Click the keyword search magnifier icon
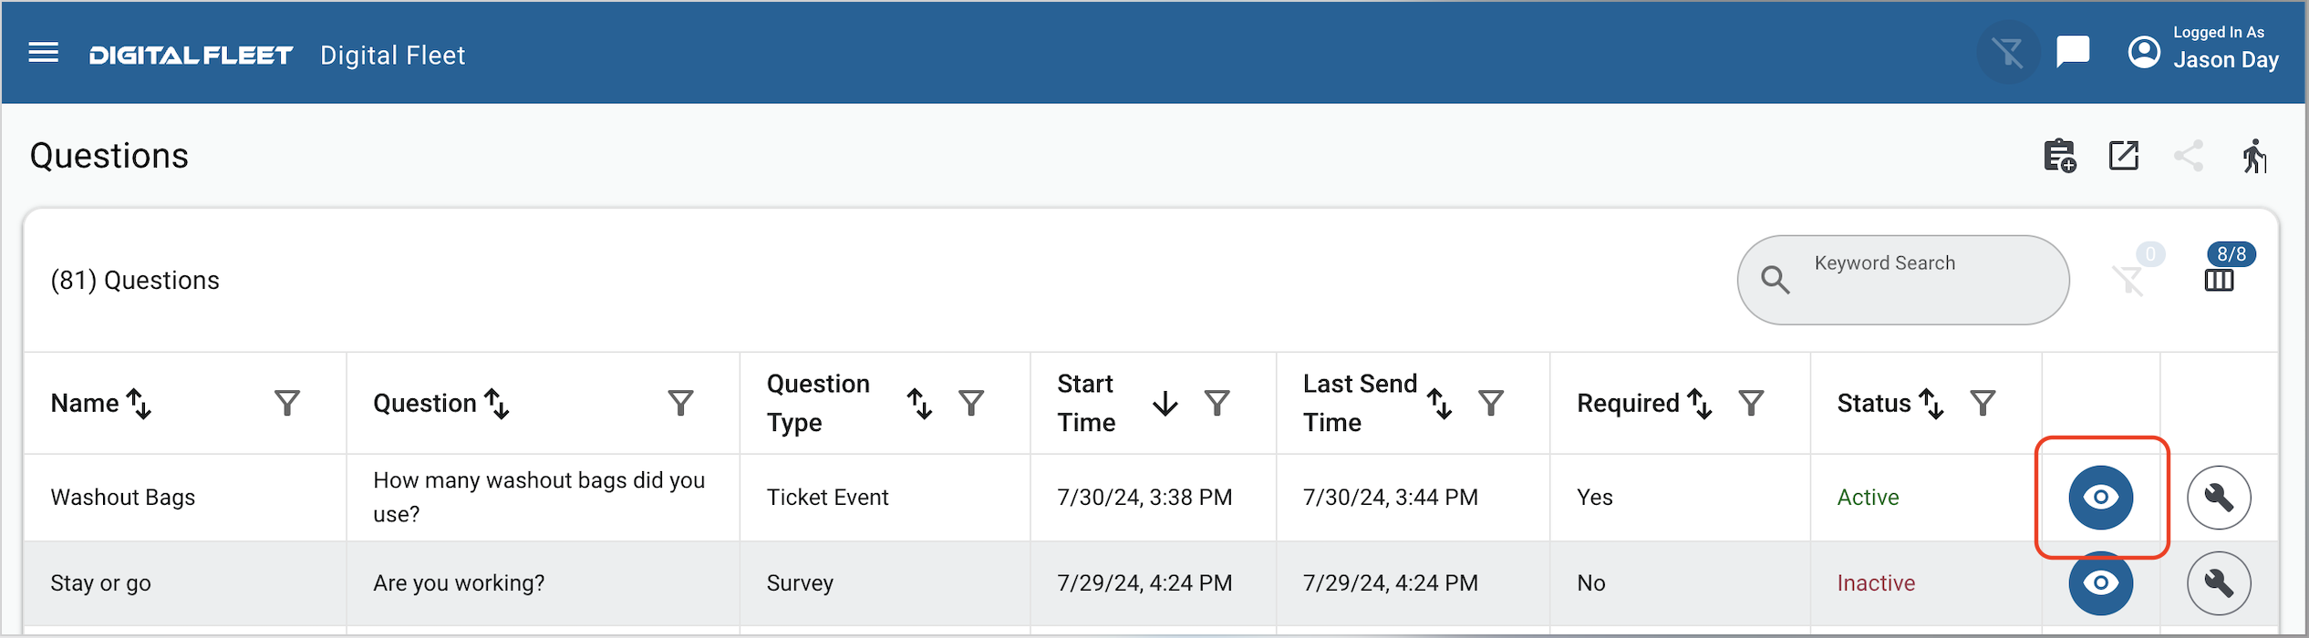The image size is (2309, 638). 1775,279
